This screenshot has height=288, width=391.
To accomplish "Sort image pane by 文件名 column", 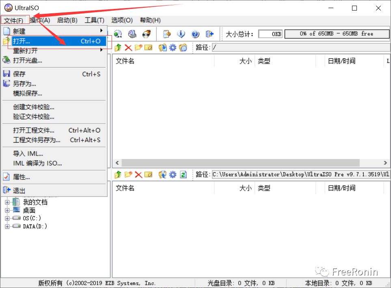I will [x=163, y=61].
